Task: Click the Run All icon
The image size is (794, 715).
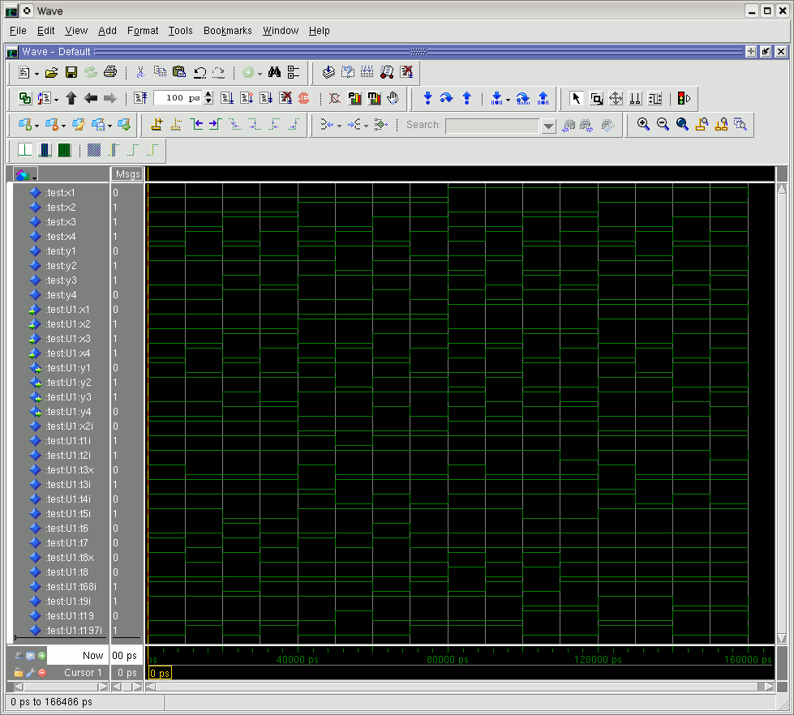Action: [x=266, y=98]
